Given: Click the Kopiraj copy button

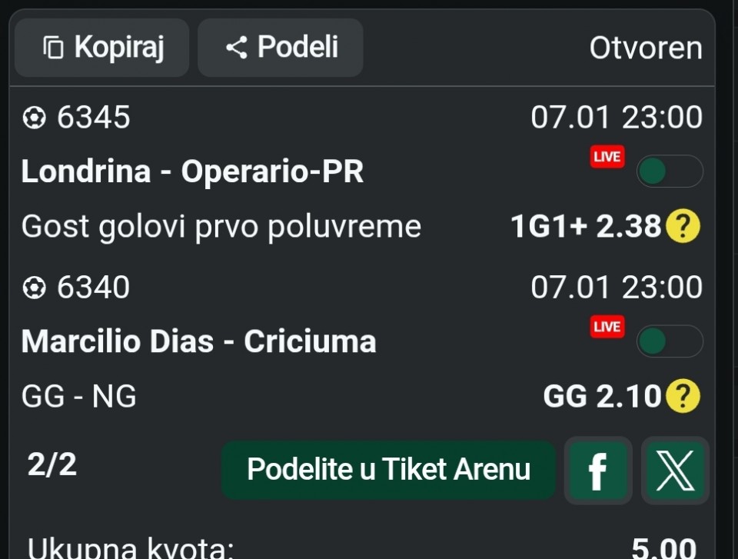Looking at the screenshot, I should 102,48.
